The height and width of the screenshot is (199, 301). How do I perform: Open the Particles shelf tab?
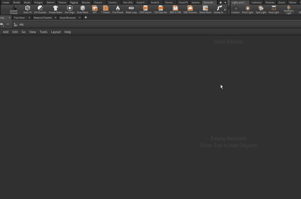270,3
